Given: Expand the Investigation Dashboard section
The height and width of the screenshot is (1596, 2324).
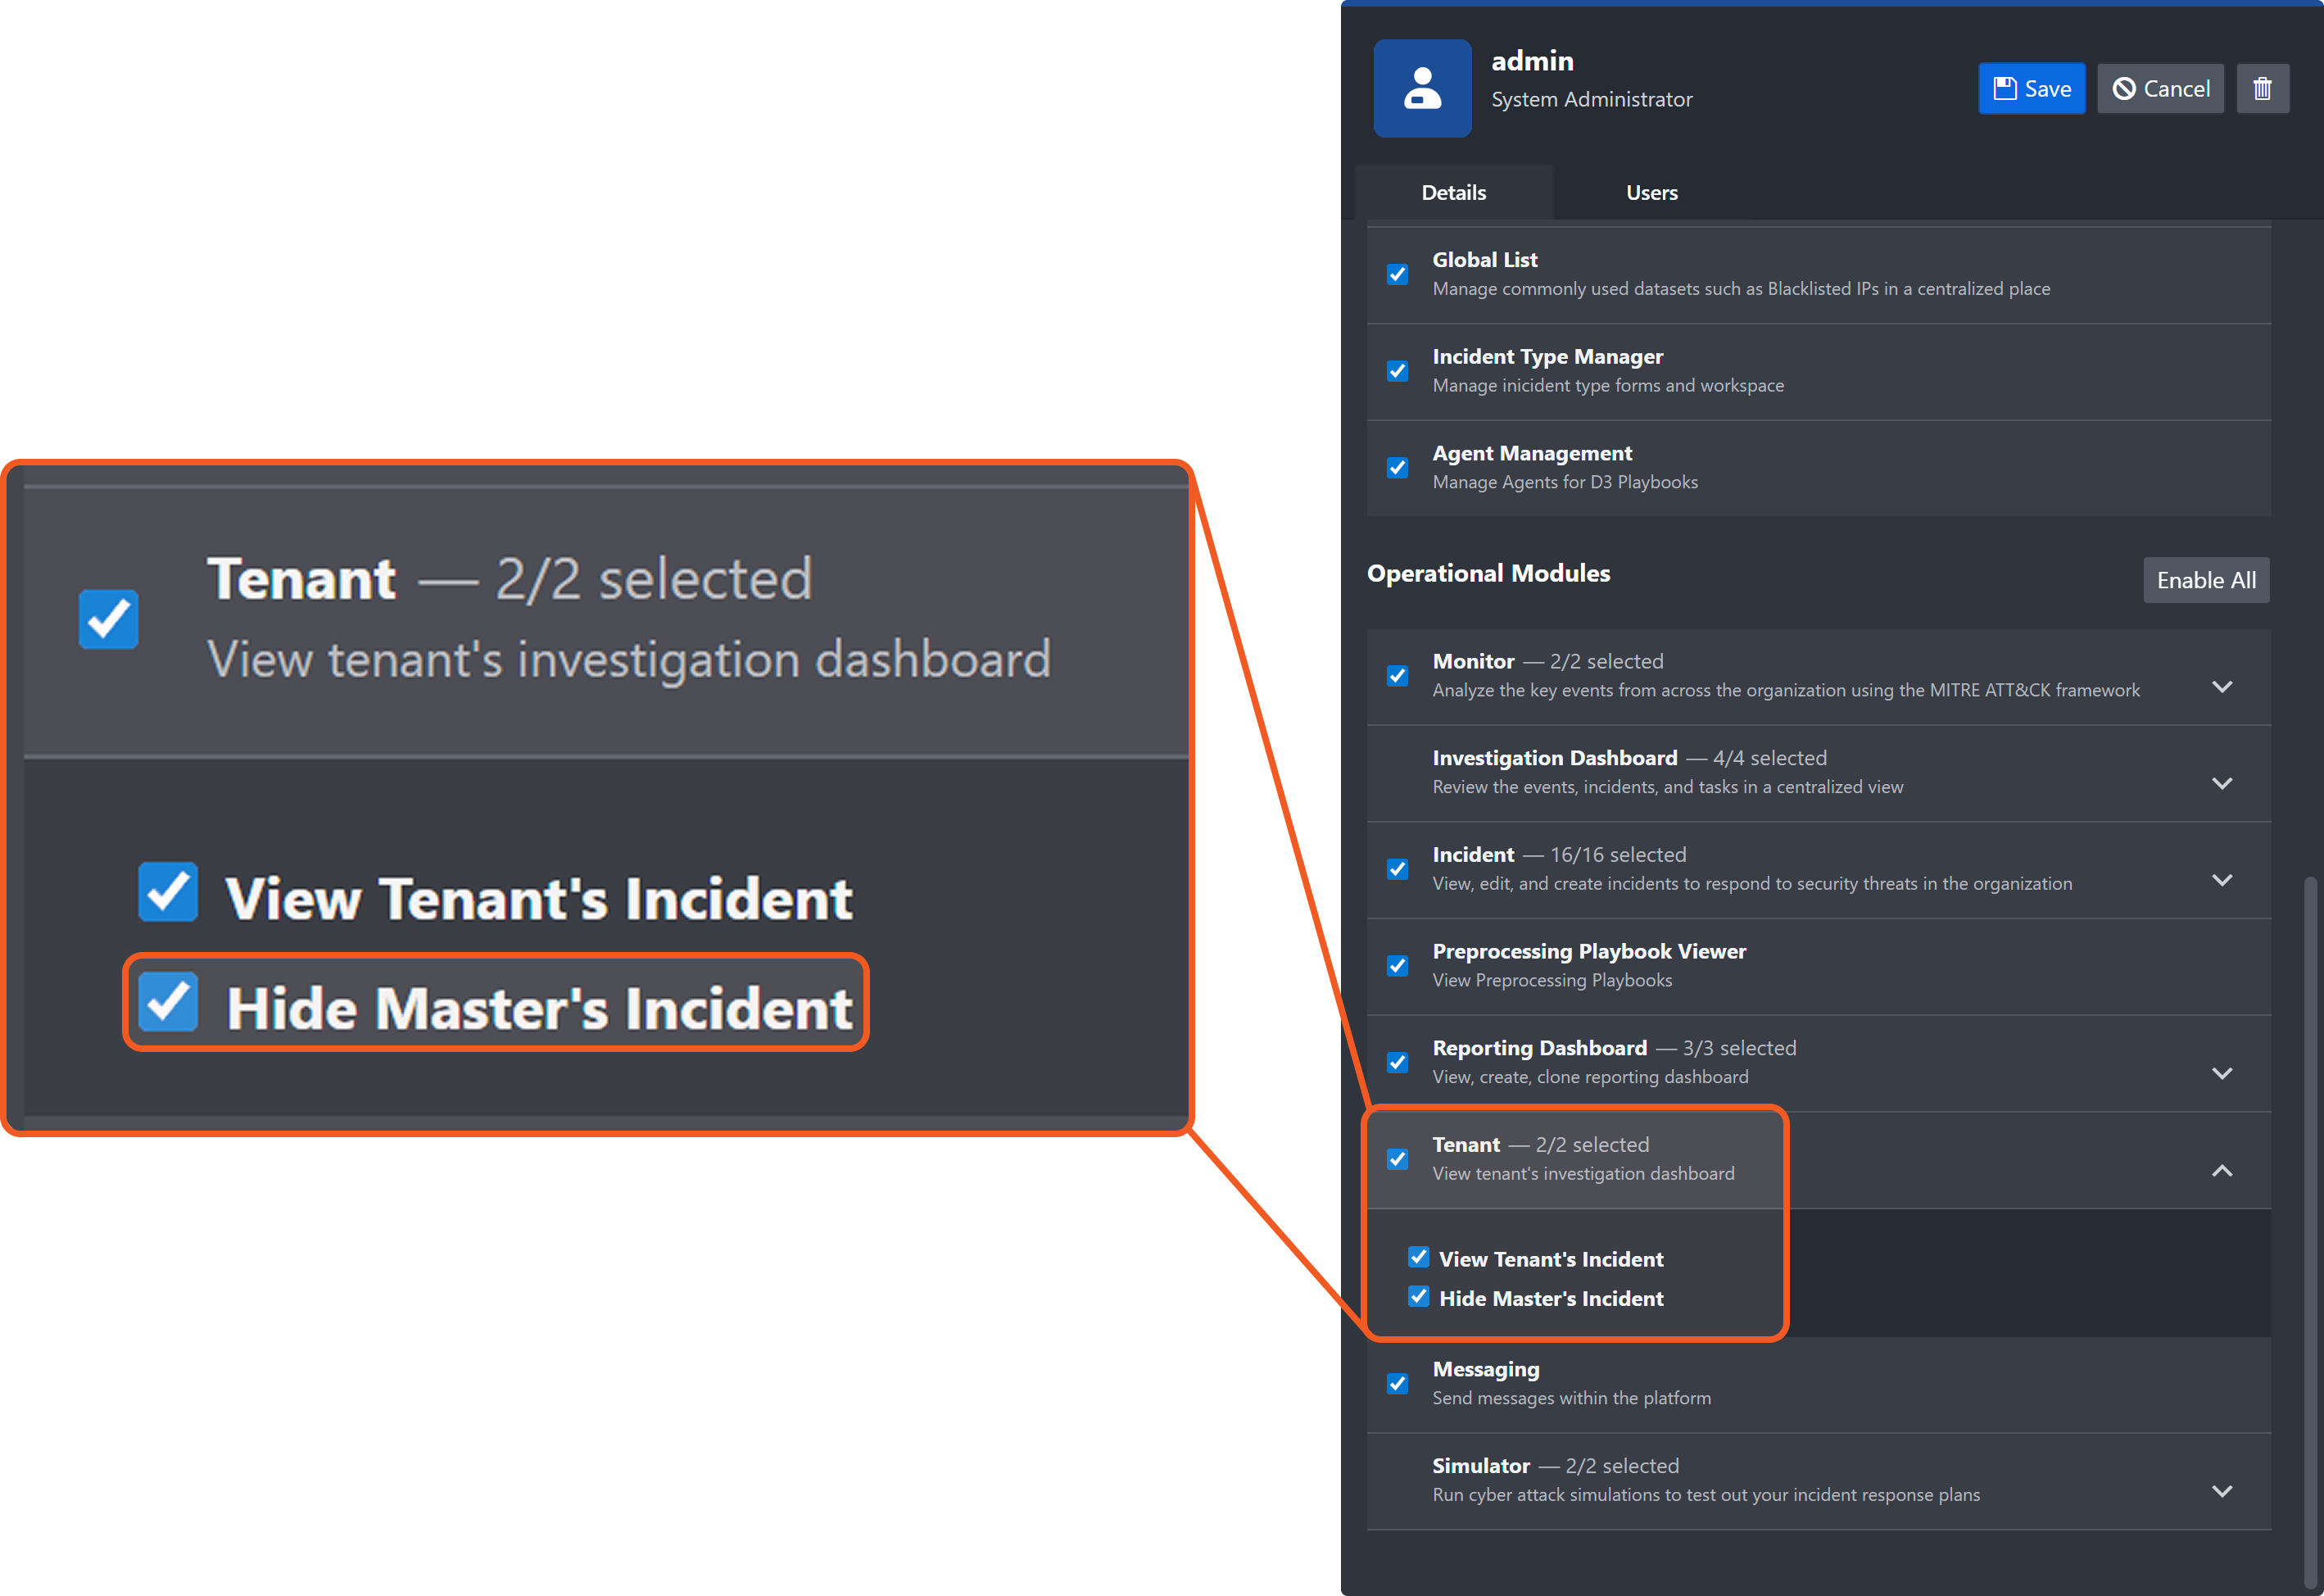Looking at the screenshot, I should [x=2221, y=784].
